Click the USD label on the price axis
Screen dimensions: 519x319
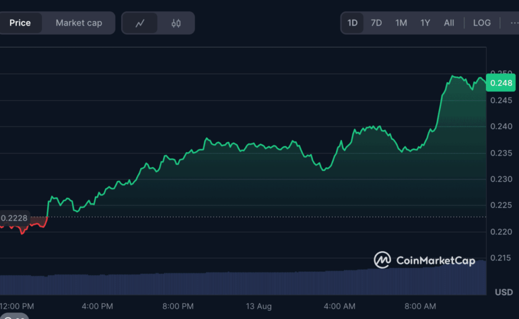[x=503, y=292]
